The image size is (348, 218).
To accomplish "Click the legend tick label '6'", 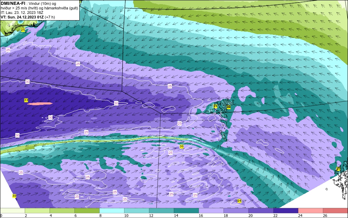I will (x=76, y=216).
